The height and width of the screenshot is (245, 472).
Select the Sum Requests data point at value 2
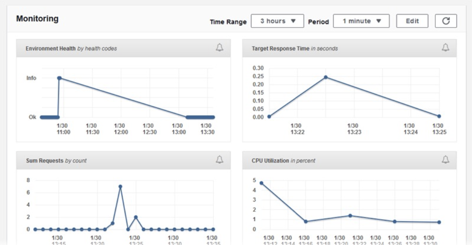[x=136, y=217]
